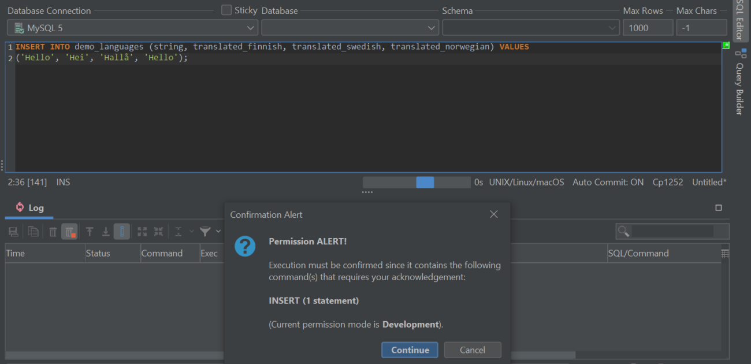751x364 pixels.
Task: Click the Time column header
Action: (x=45, y=253)
